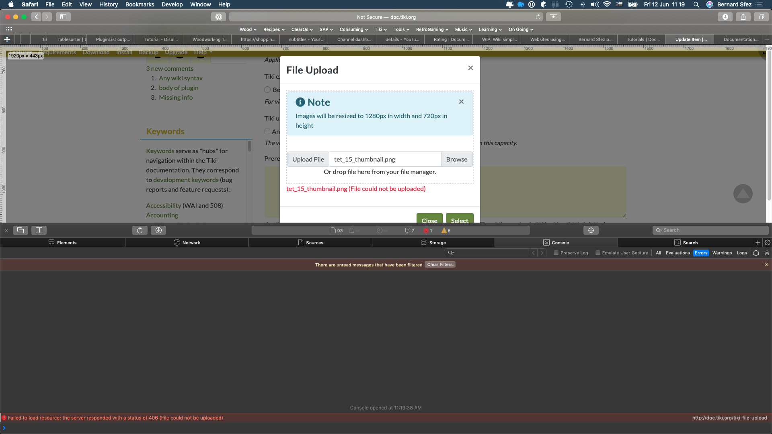Click the Web Inspector search field
The image size is (772, 434).
point(710,230)
